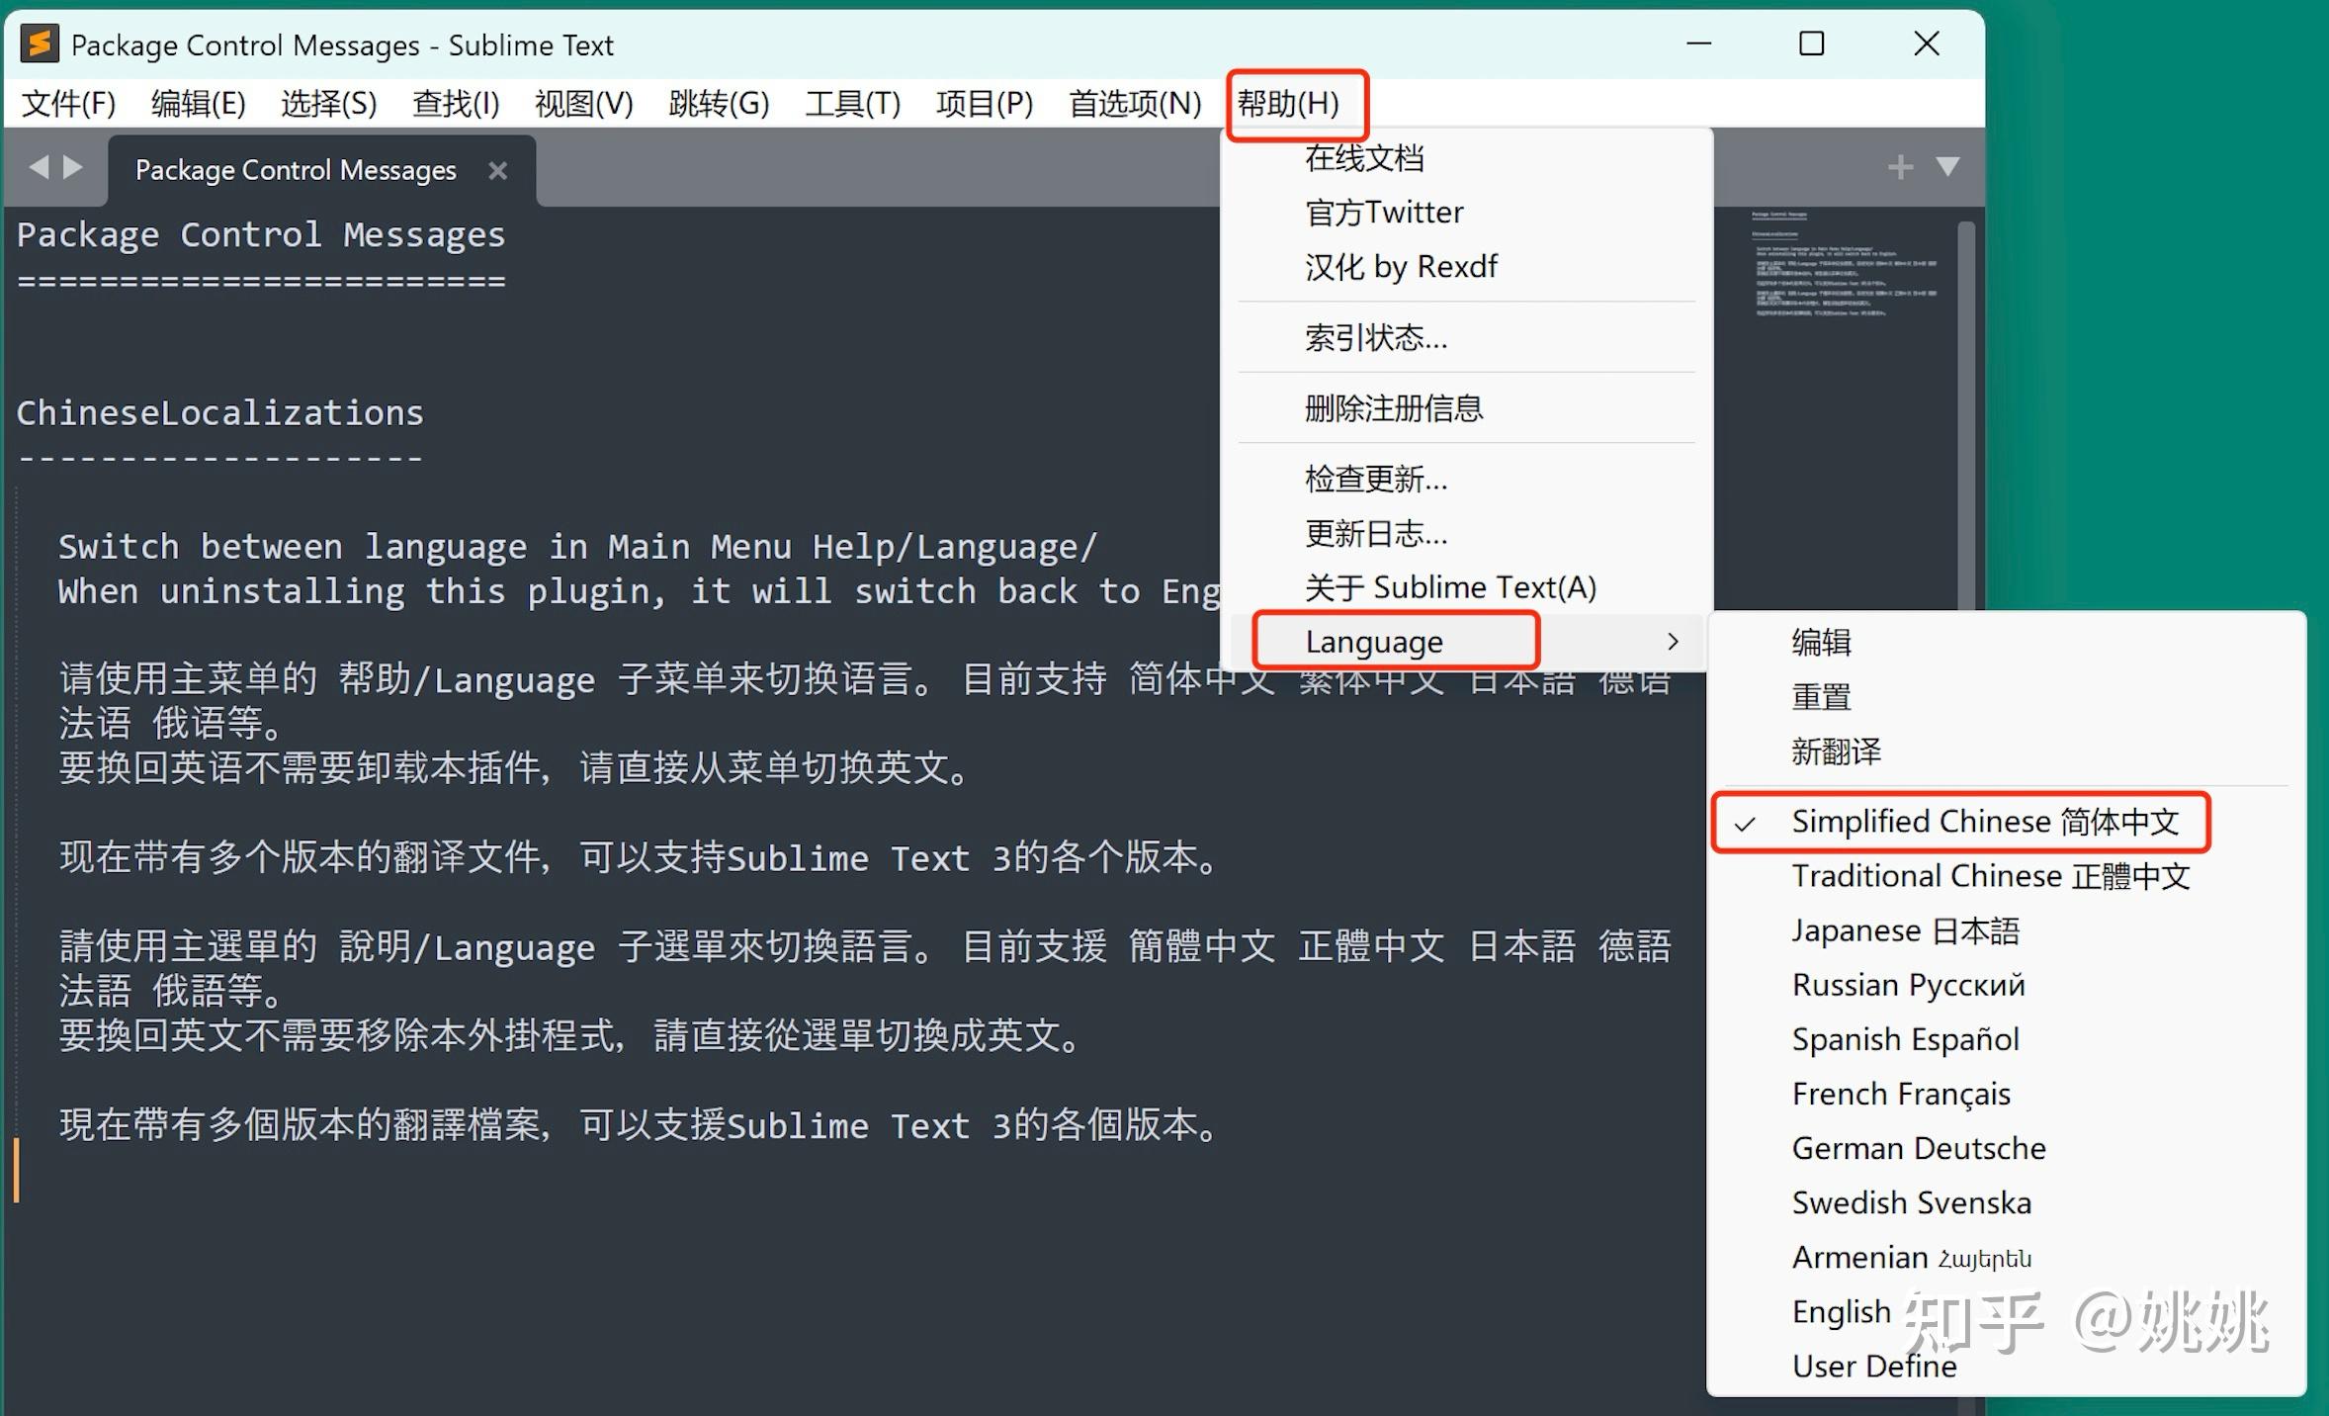Viewport: 2329px width, 1416px height.
Task: Select Traditional Chinese 正體中文
Action: pyautogui.click(x=1990, y=876)
